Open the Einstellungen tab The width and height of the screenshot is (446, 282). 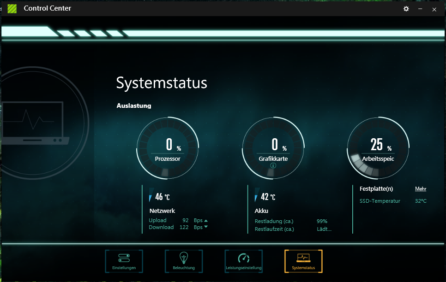[124, 261]
